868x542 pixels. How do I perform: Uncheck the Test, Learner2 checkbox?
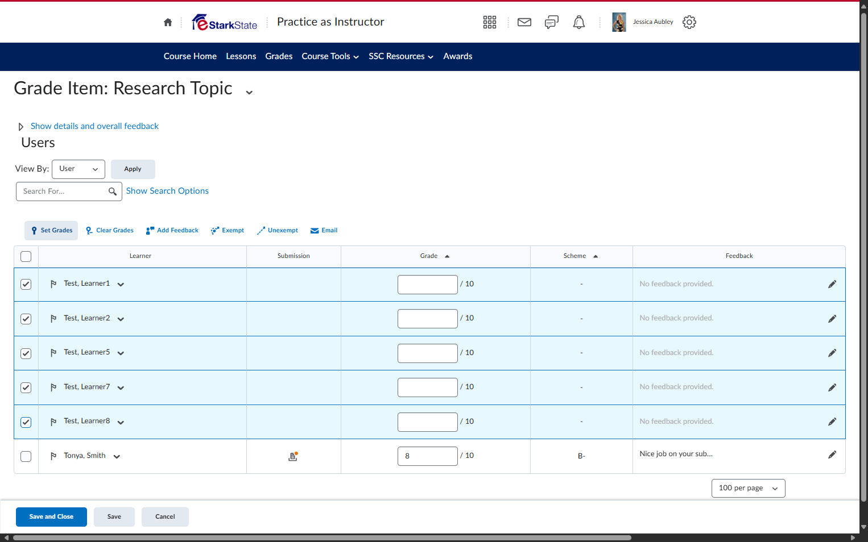pyautogui.click(x=26, y=319)
